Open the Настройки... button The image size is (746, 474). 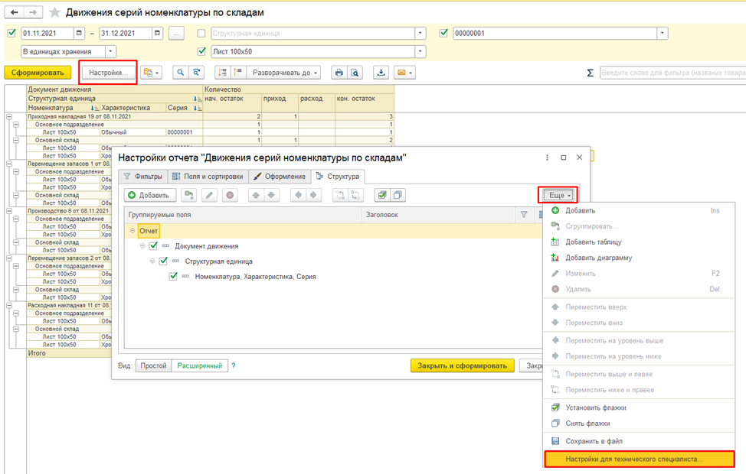(108, 73)
